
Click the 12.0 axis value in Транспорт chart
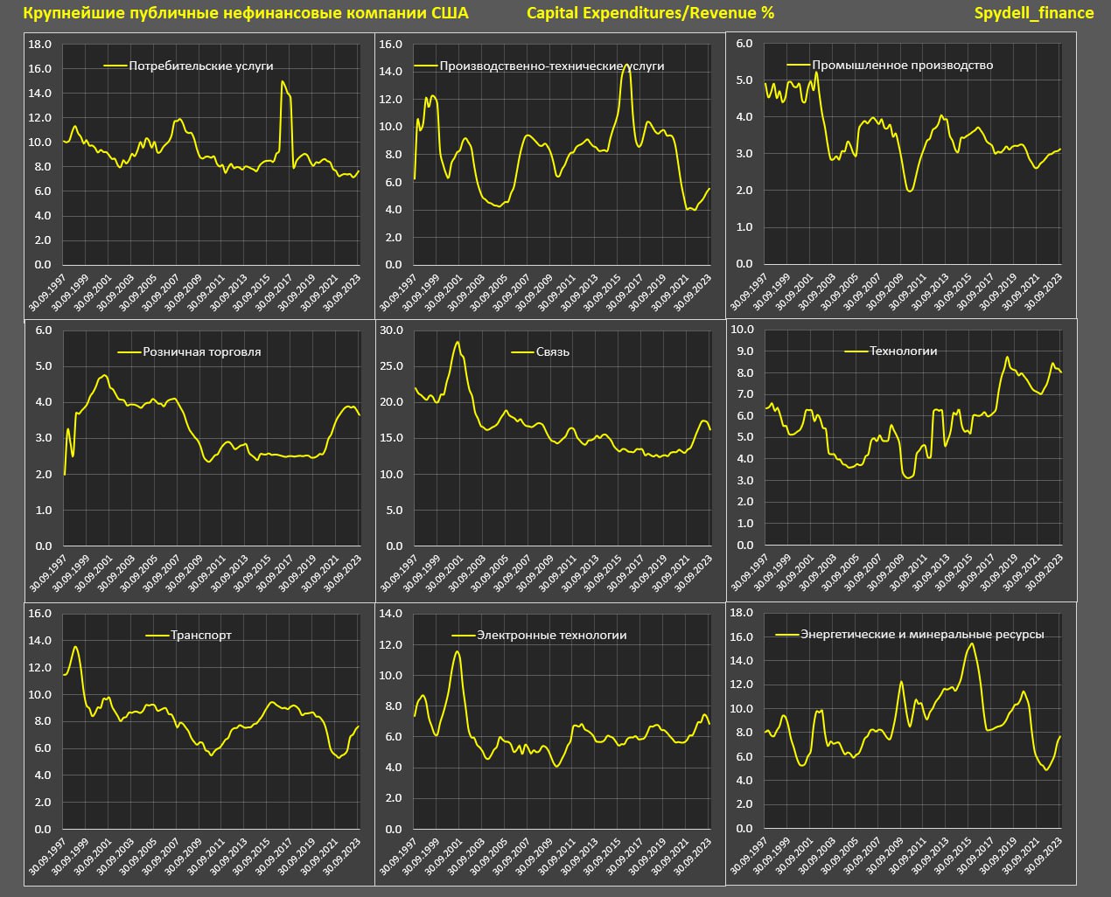[x=40, y=668]
